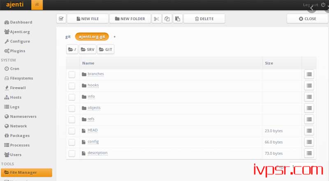The width and height of the screenshot is (329, 181).
Task: Open options menu for info row
Action: [309, 97]
